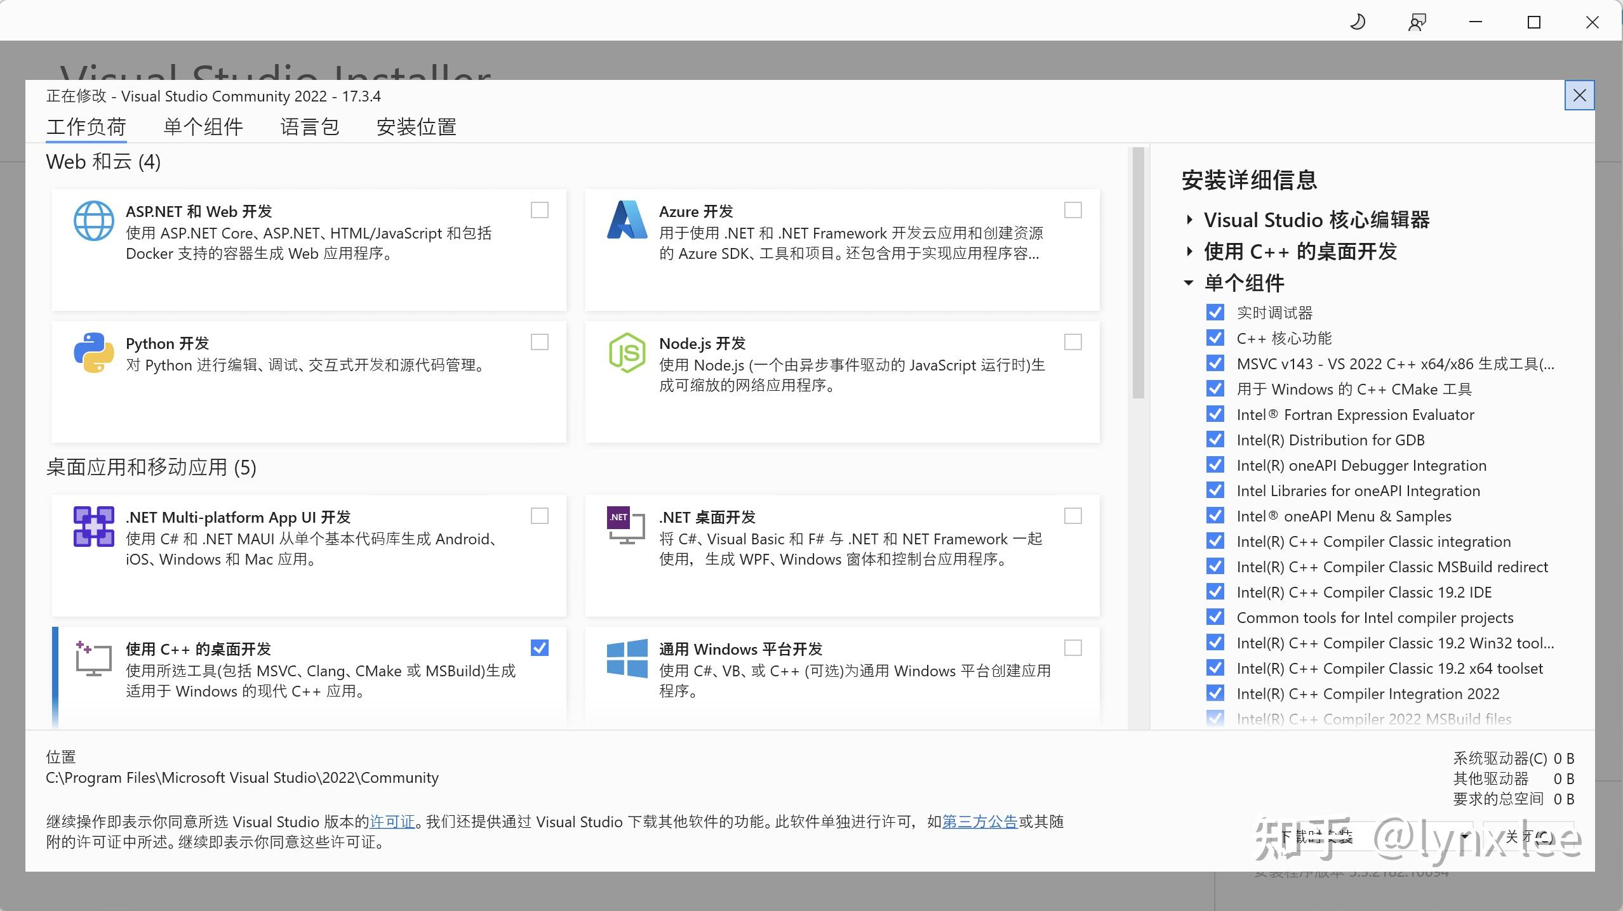Click the feedback icon in title bar
Screen dimensions: 1623x911
tap(1418, 22)
